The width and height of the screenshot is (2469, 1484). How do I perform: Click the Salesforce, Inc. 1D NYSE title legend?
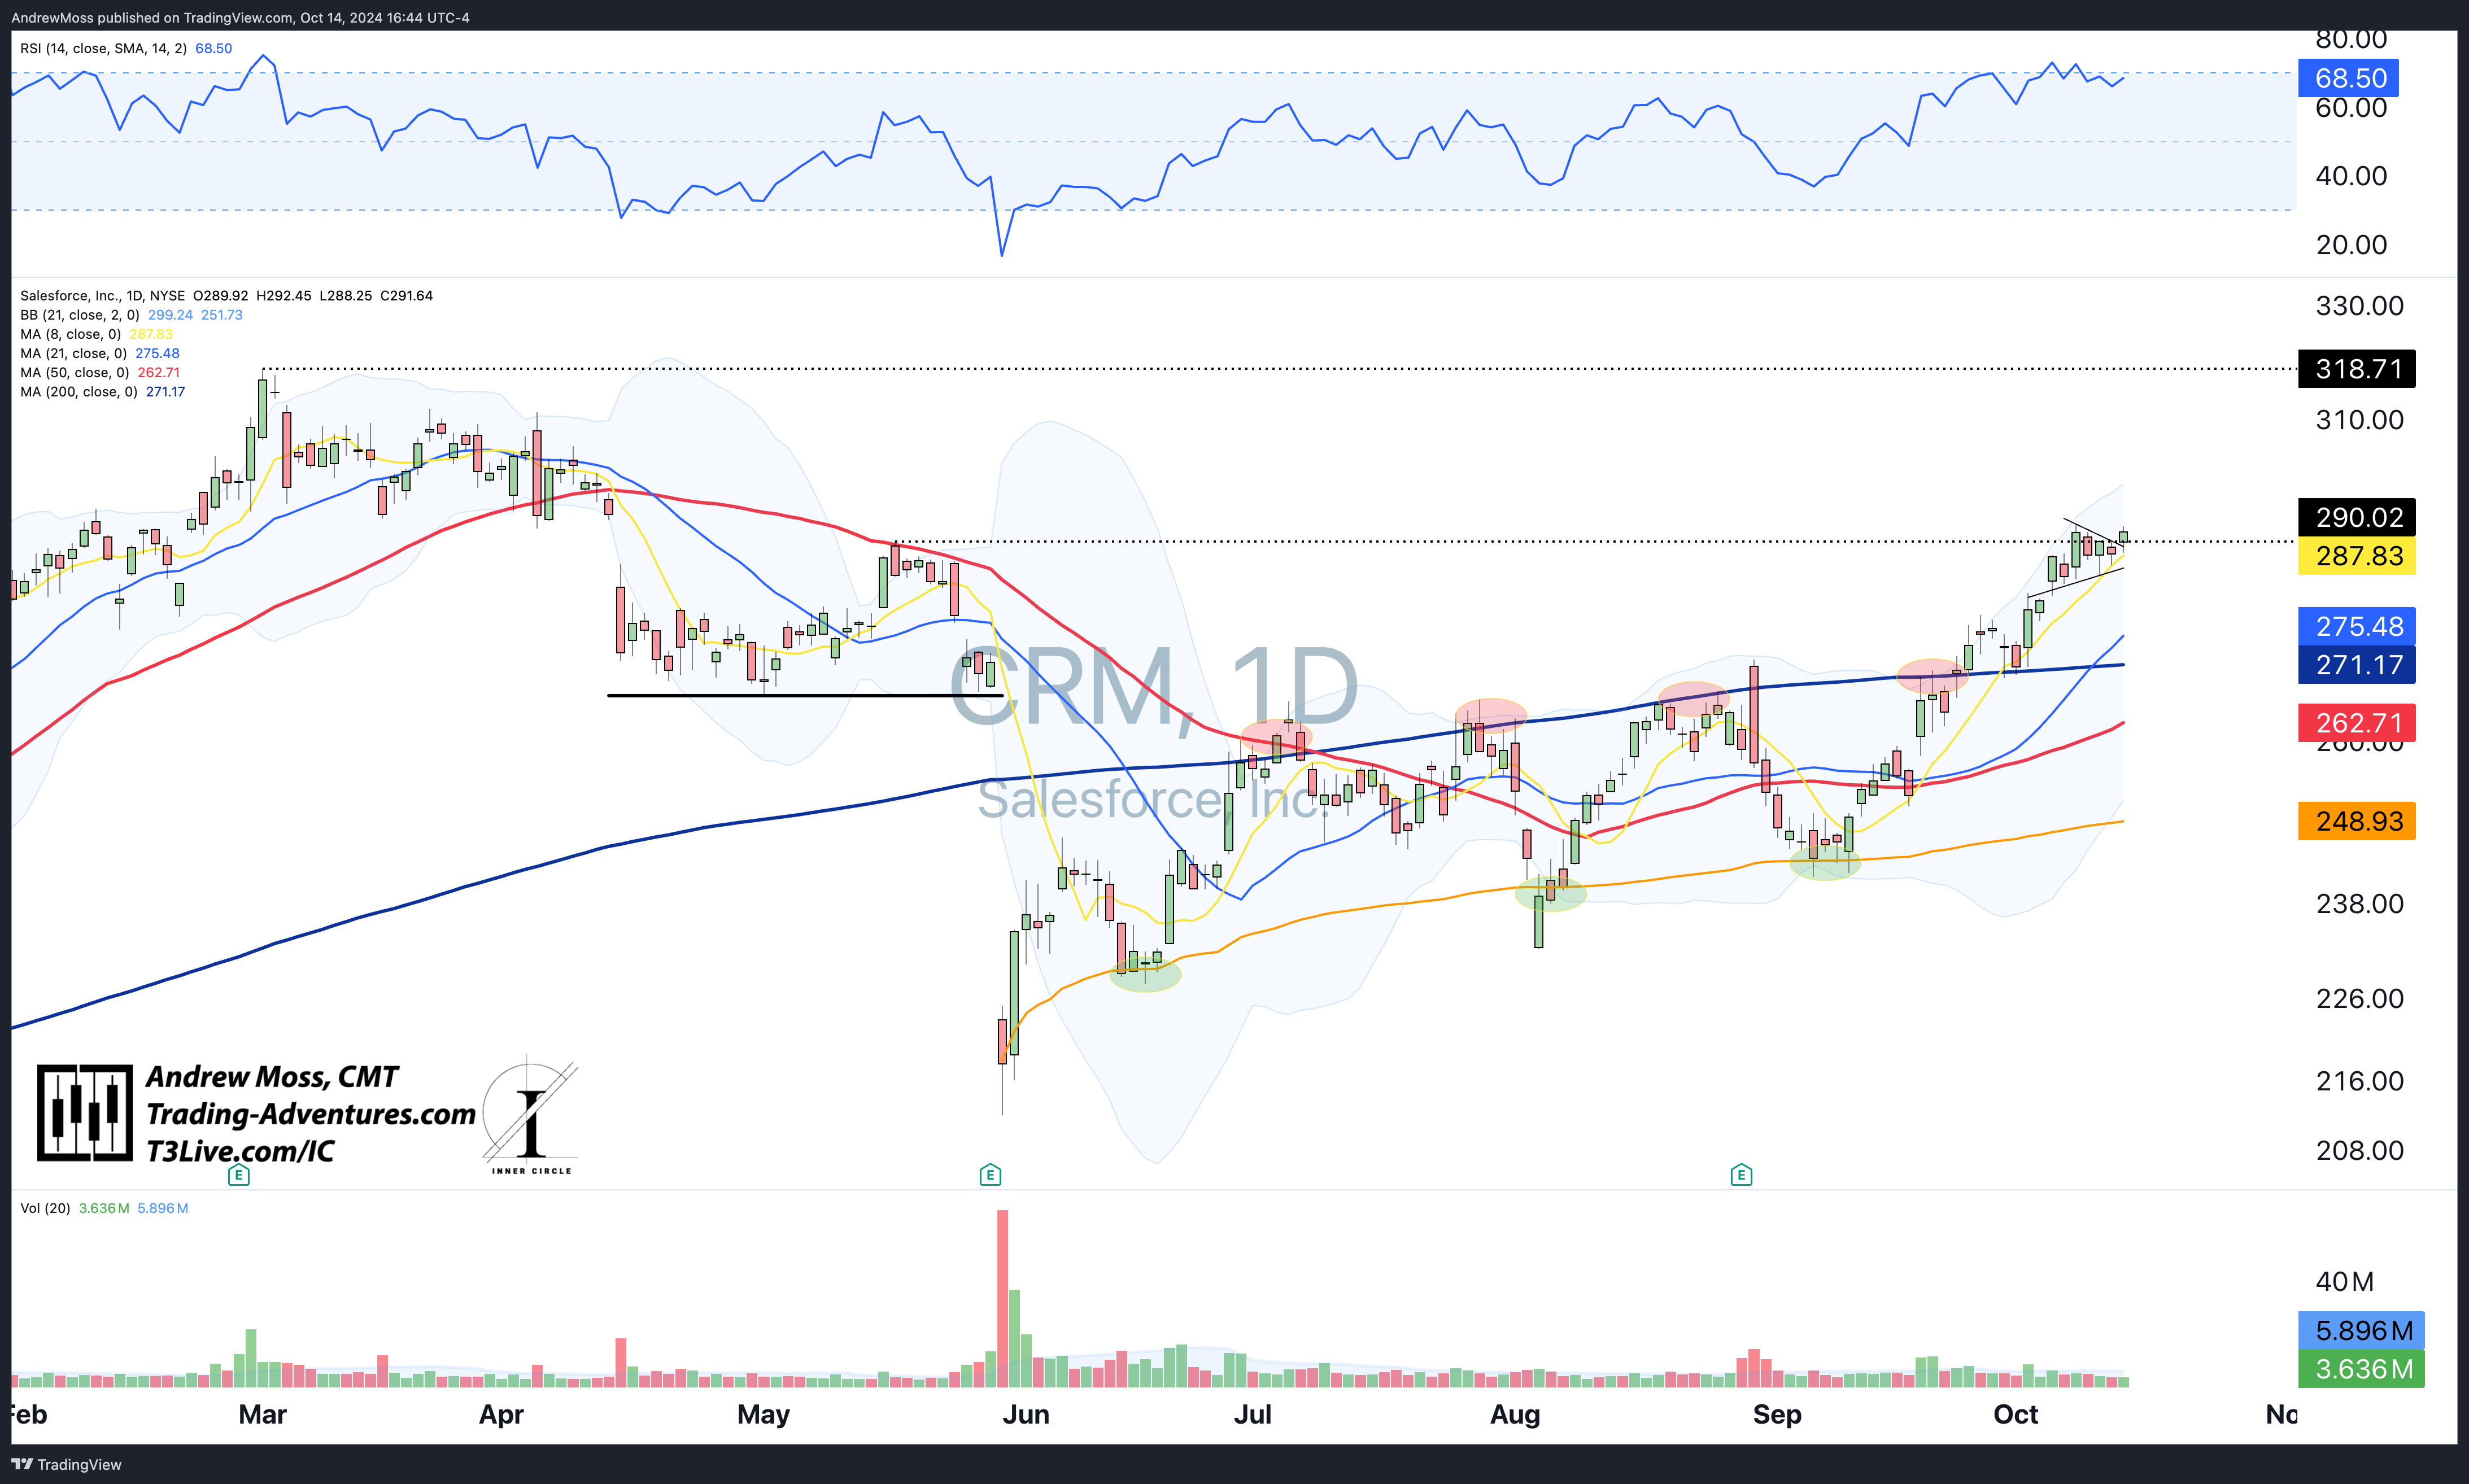point(102,296)
